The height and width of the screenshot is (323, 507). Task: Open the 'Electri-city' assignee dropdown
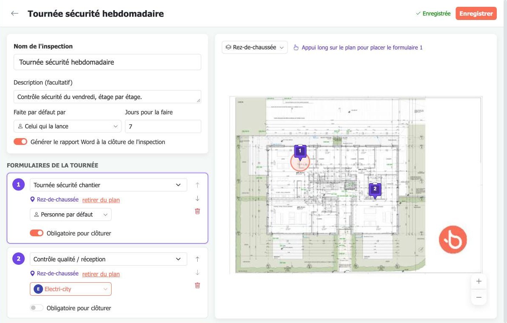click(x=70, y=289)
